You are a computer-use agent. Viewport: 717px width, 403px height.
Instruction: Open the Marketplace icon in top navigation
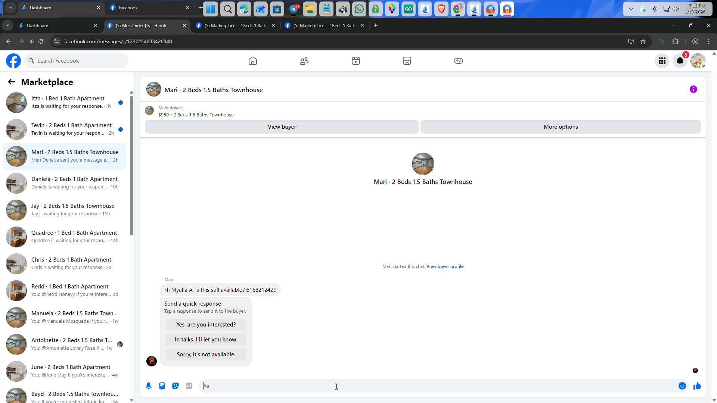pyautogui.click(x=407, y=61)
